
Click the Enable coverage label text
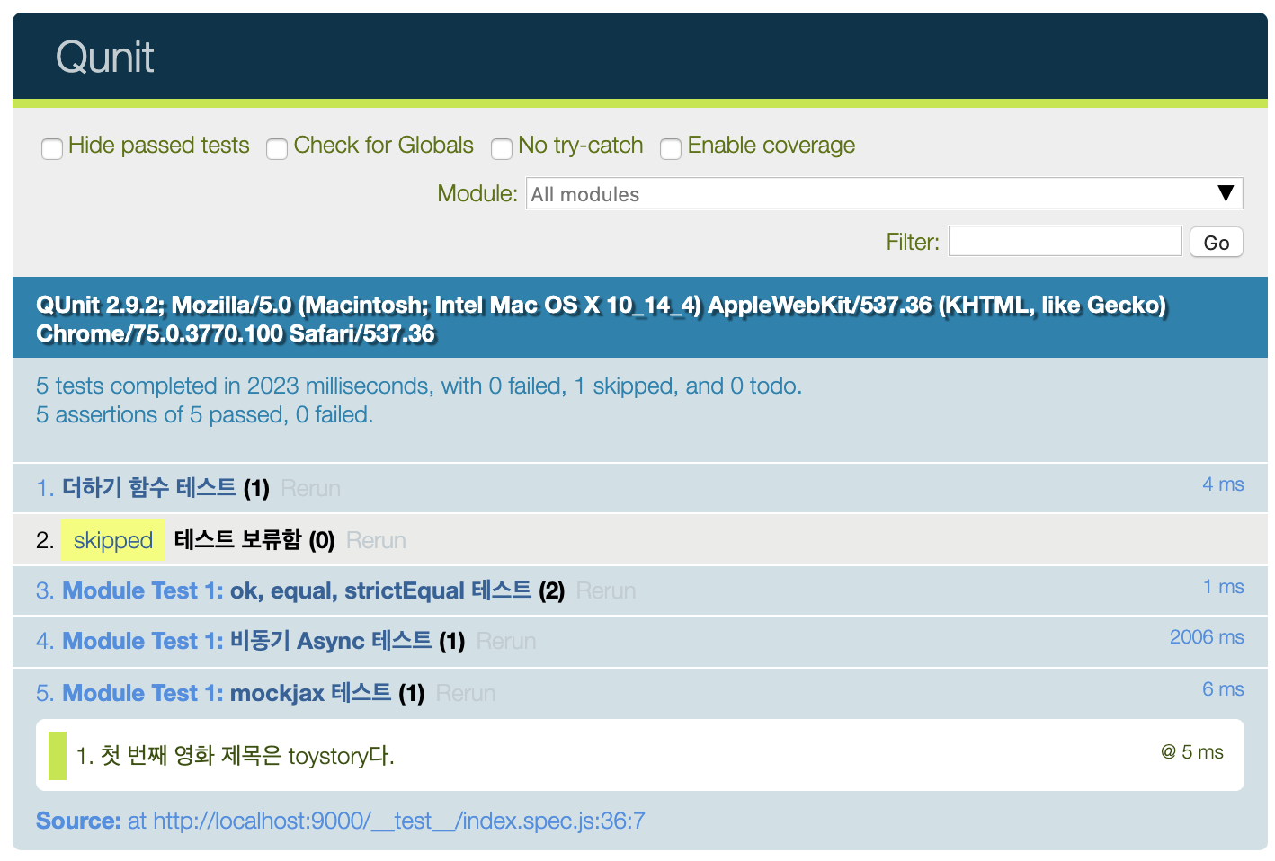(x=771, y=145)
